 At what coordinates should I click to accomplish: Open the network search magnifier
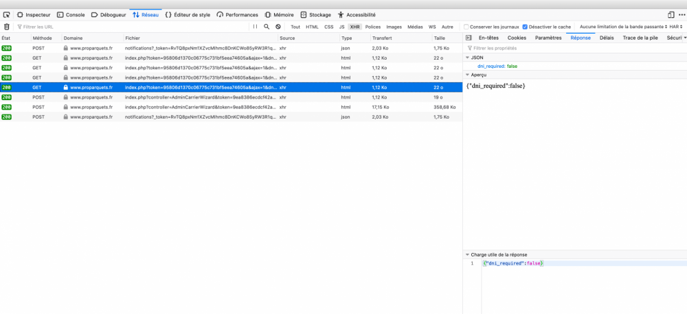point(267,27)
